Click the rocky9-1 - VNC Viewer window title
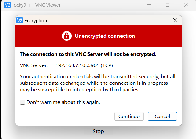196x139 pixels. 36,5
